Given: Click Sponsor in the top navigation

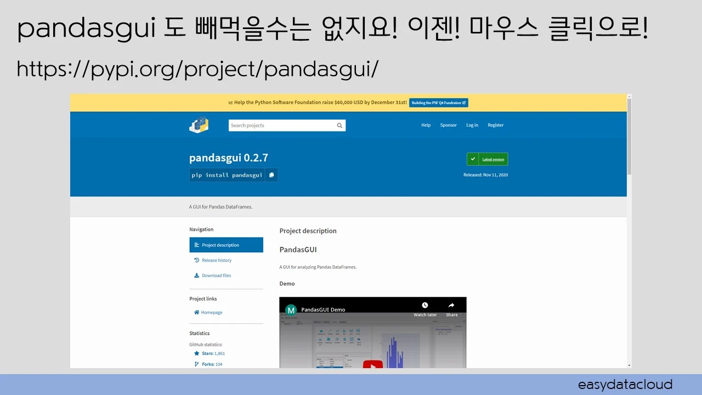Looking at the screenshot, I should 448,125.
